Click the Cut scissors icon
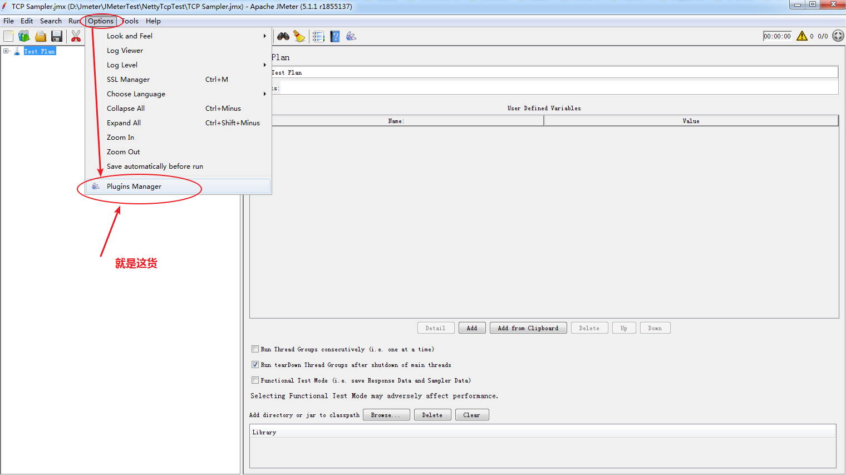Screen dimensions: 846x475 76,36
